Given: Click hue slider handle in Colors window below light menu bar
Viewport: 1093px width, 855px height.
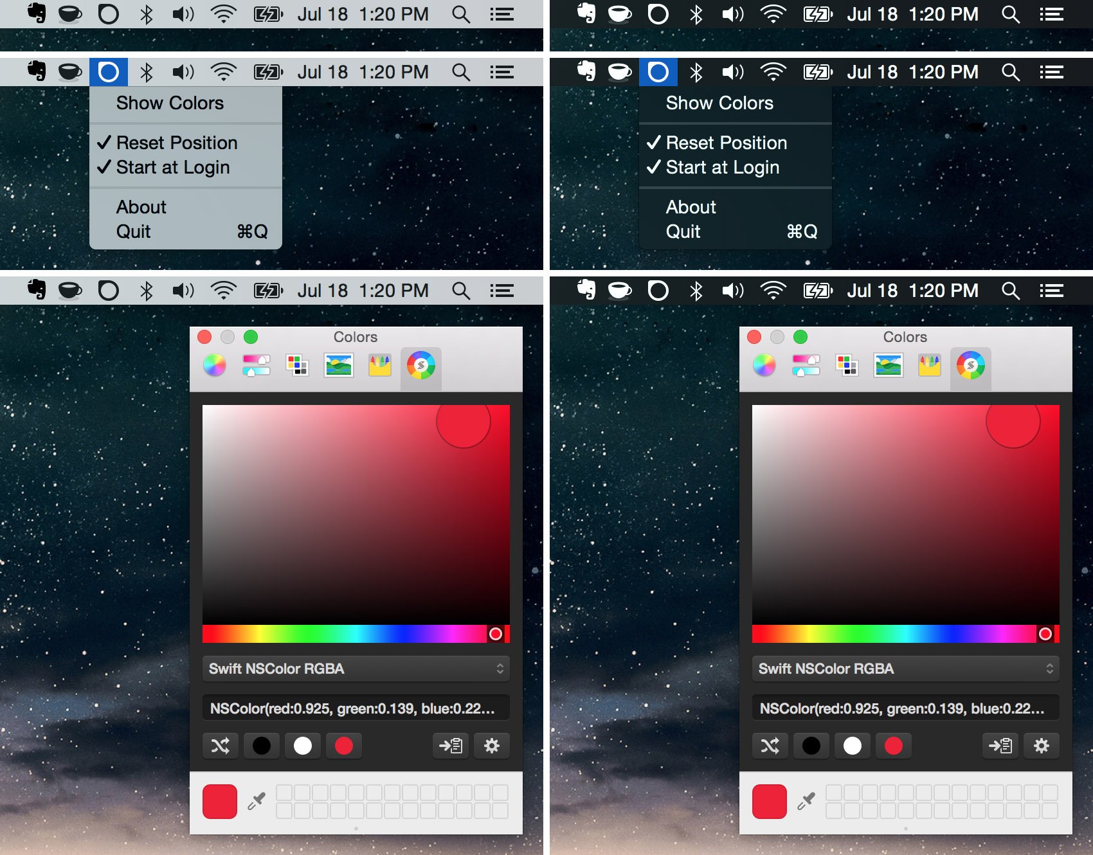Looking at the screenshot, I should [x=496, y=634].
